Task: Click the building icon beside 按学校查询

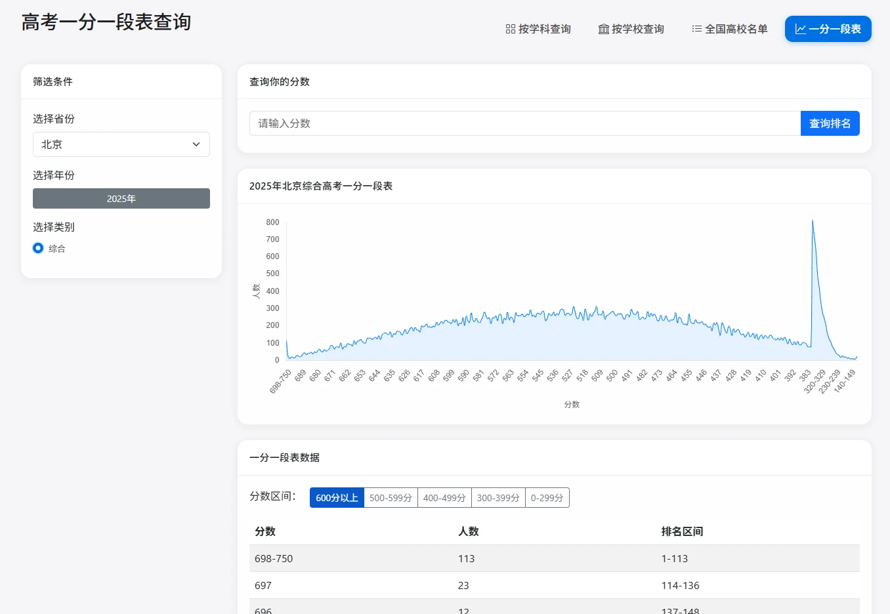Action: tap(603, 29)
